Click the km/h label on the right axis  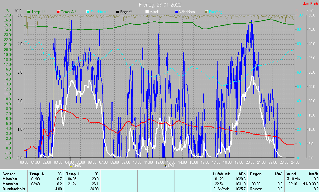[310, 10]
